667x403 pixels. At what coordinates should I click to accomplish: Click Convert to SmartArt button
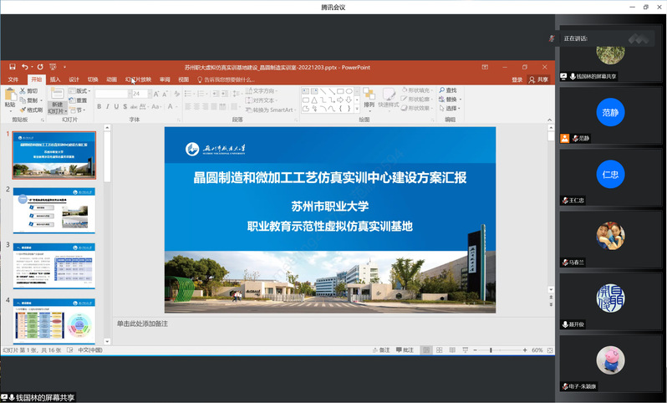click(271, 110)
